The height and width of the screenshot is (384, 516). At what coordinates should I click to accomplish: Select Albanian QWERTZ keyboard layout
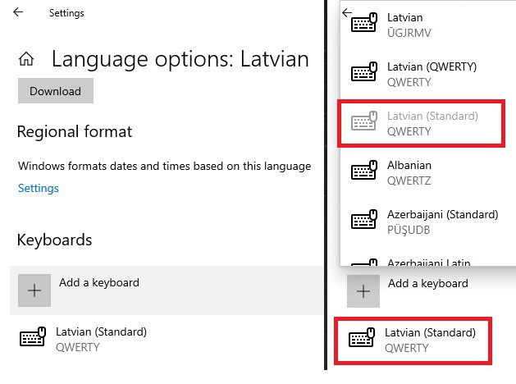[x=409, y=171]
